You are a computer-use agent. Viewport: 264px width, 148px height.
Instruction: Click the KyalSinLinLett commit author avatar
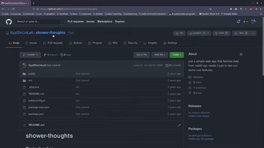tap(24, 65)
